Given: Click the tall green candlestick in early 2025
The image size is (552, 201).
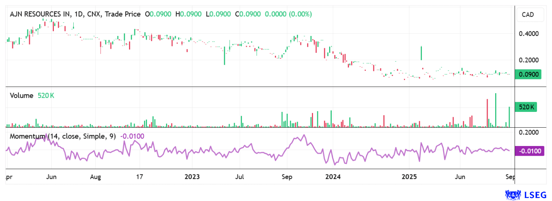Looking at the screenshot, I should pos(421,53).
